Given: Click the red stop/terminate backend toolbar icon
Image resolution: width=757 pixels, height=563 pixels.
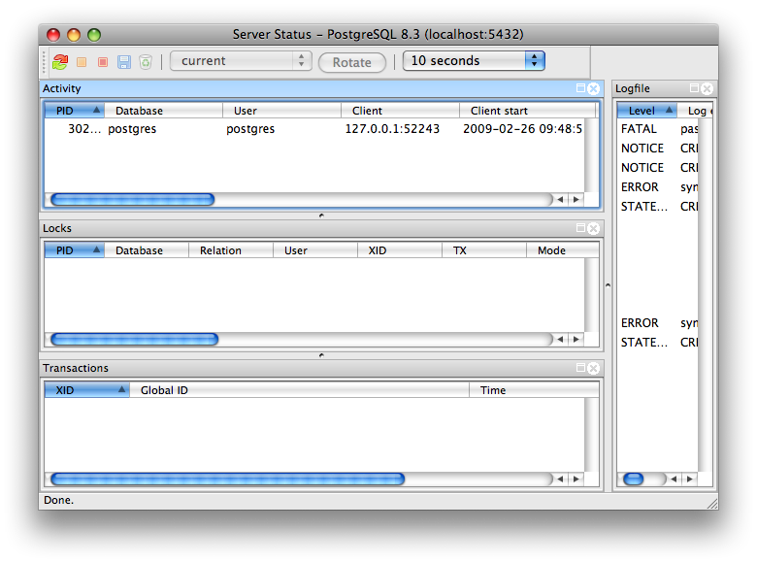Looking at the screenshot, I should pyautogui.click(x=103, y=61).
